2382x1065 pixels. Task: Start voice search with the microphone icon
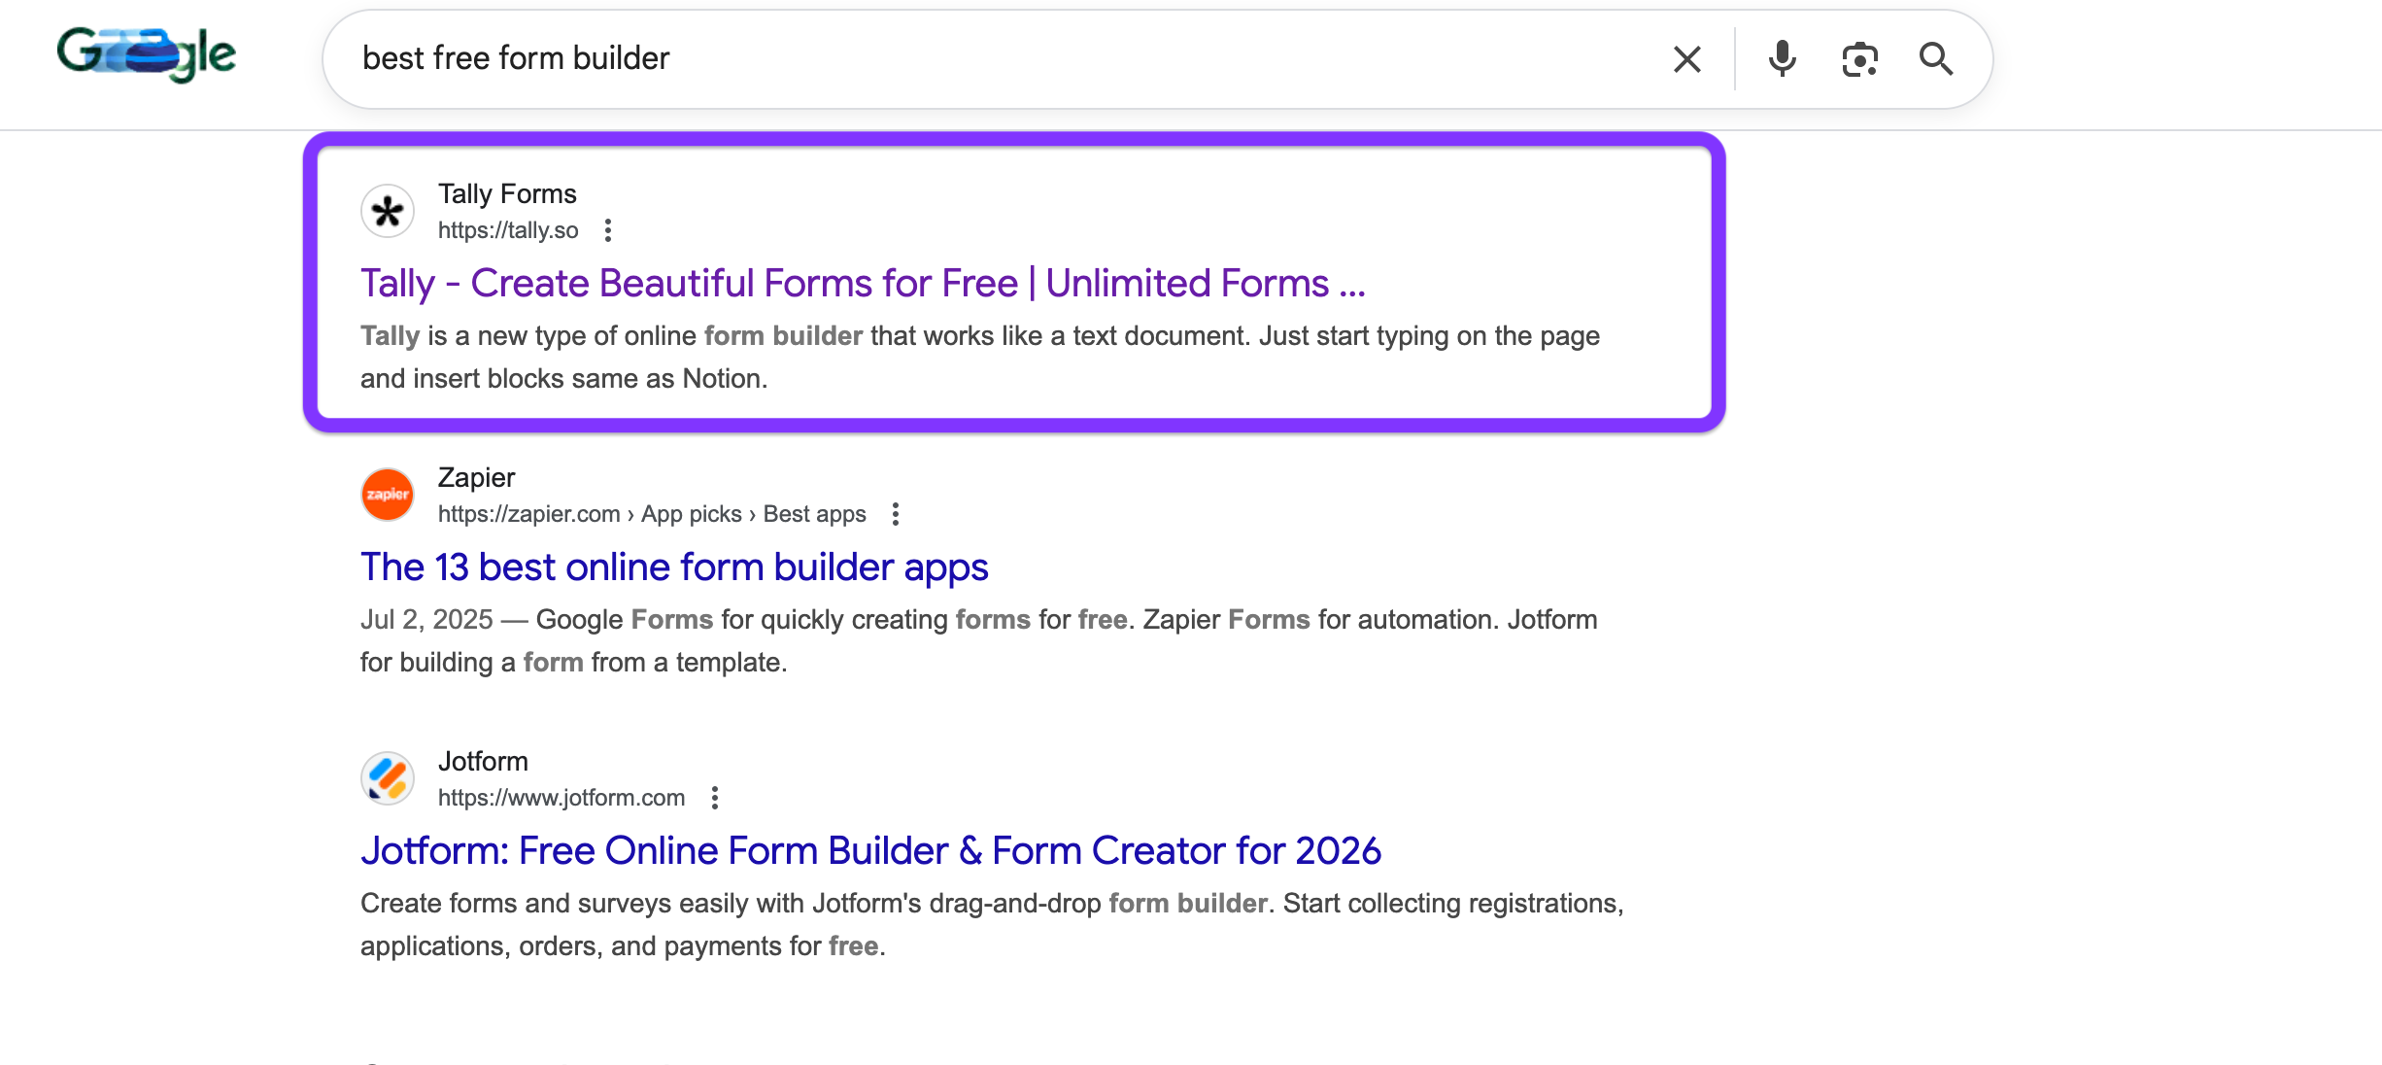click(x=1782, y=59)
